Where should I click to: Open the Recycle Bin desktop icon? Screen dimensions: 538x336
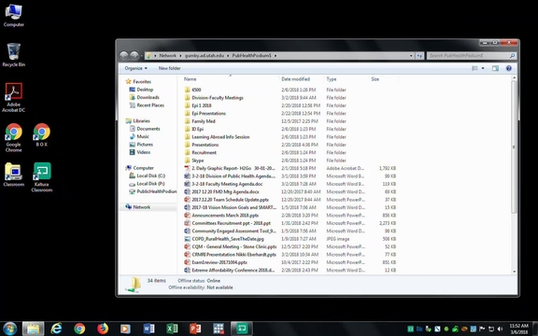[x=14, y=55]
